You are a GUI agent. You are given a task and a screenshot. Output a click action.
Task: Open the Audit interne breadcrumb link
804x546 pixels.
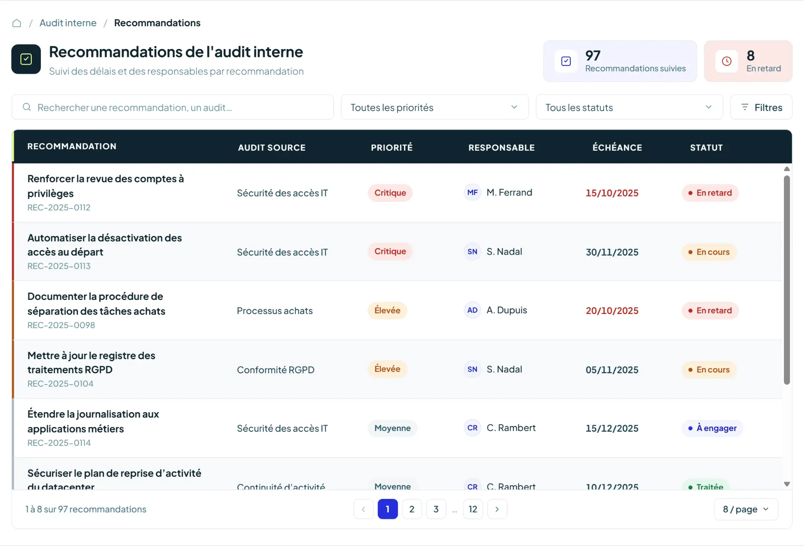[68, 23]
